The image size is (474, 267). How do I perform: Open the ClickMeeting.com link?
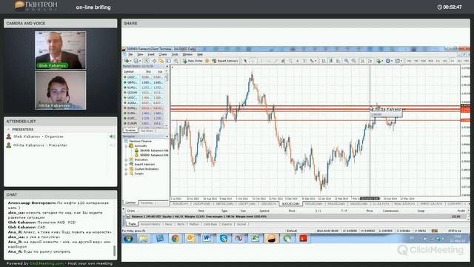47,264
